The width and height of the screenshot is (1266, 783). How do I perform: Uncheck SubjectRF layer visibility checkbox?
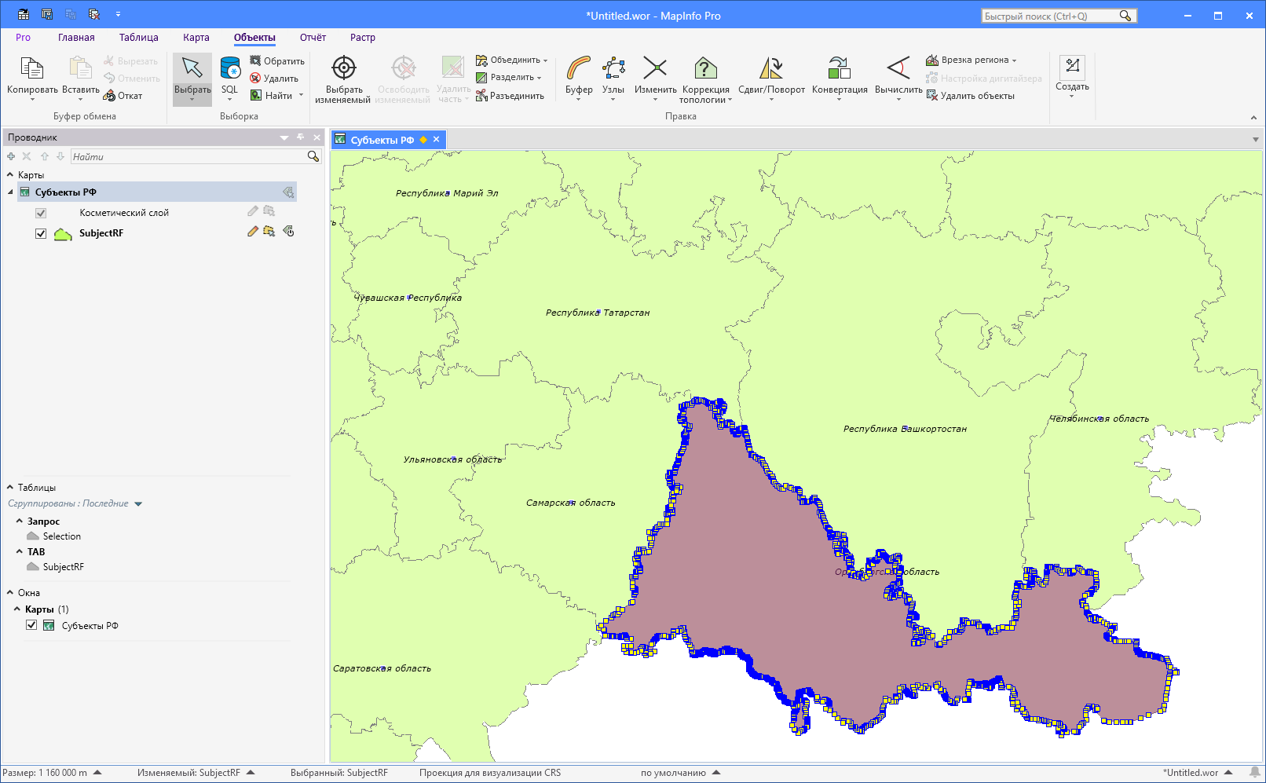pos(41,233)
